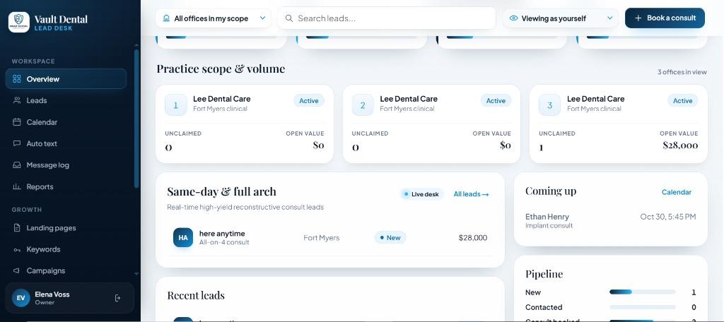
Task: Open the Message log section
Action: pyautogui.click(x=66, y=165)
